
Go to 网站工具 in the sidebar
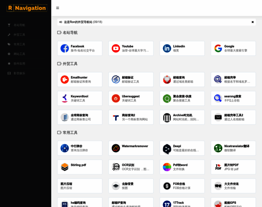(19, 54)
